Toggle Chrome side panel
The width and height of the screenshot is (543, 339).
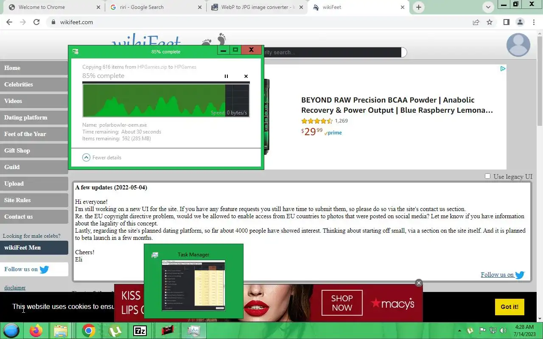[506, 22]
